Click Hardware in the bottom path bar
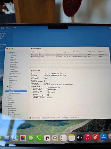 click(x=56, y=118)
